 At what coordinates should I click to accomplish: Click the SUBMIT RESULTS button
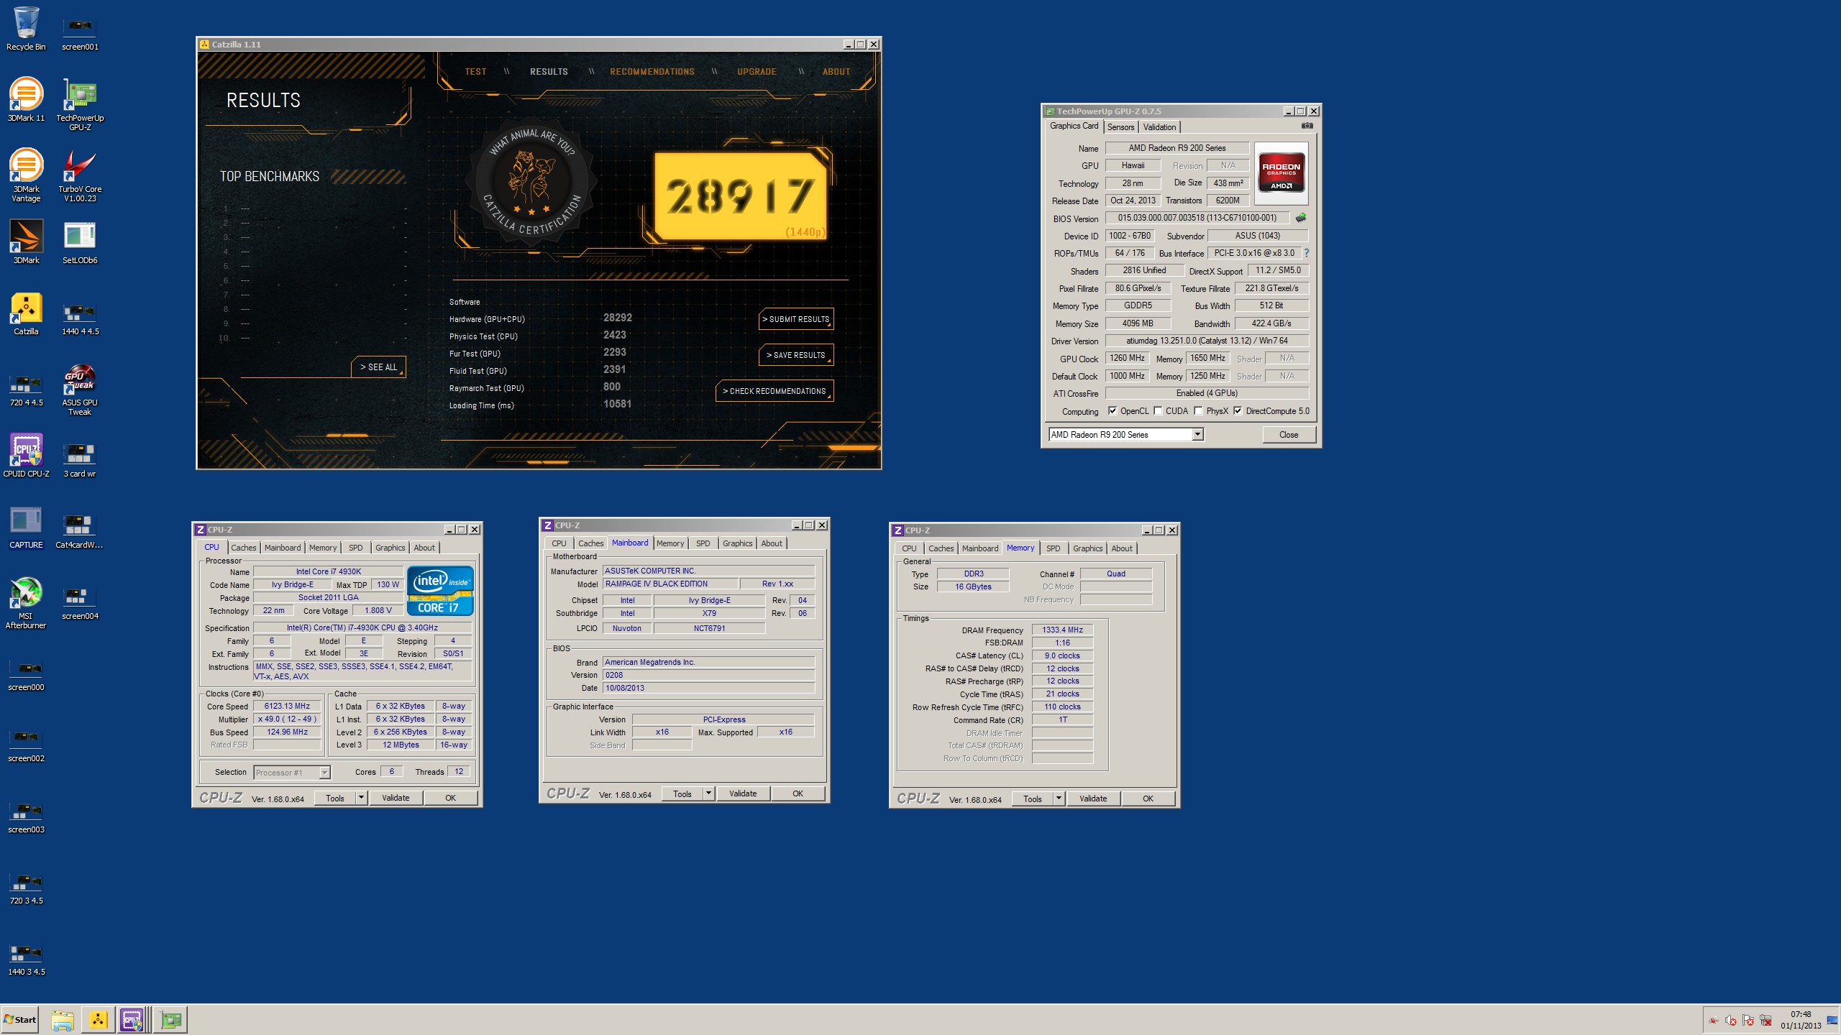tap(795, 319)
